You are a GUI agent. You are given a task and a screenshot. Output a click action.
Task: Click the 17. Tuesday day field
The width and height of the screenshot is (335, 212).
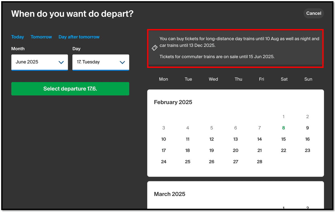click(101, 62)
